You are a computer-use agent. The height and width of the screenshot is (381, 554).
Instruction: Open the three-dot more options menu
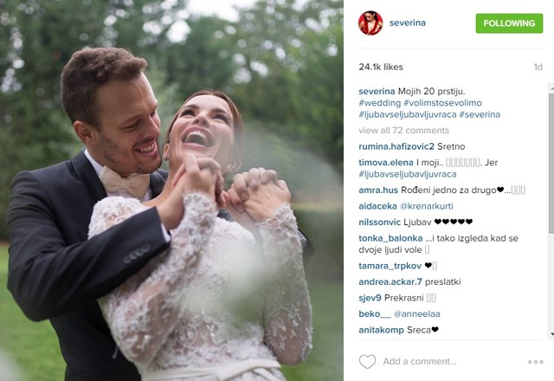536,362
